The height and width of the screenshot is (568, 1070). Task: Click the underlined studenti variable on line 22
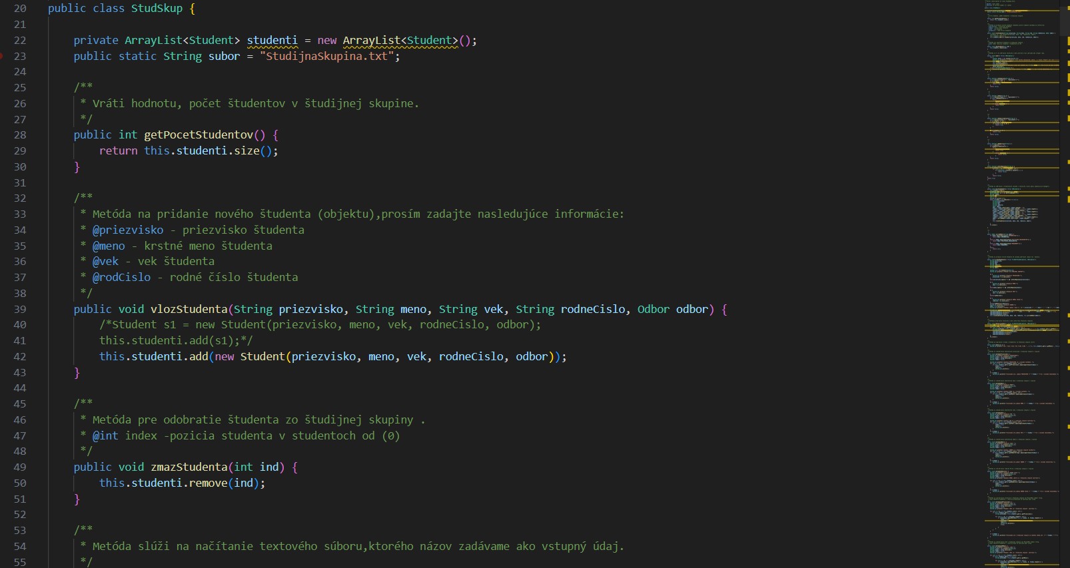pyautogui.click(x=272, y=41)
